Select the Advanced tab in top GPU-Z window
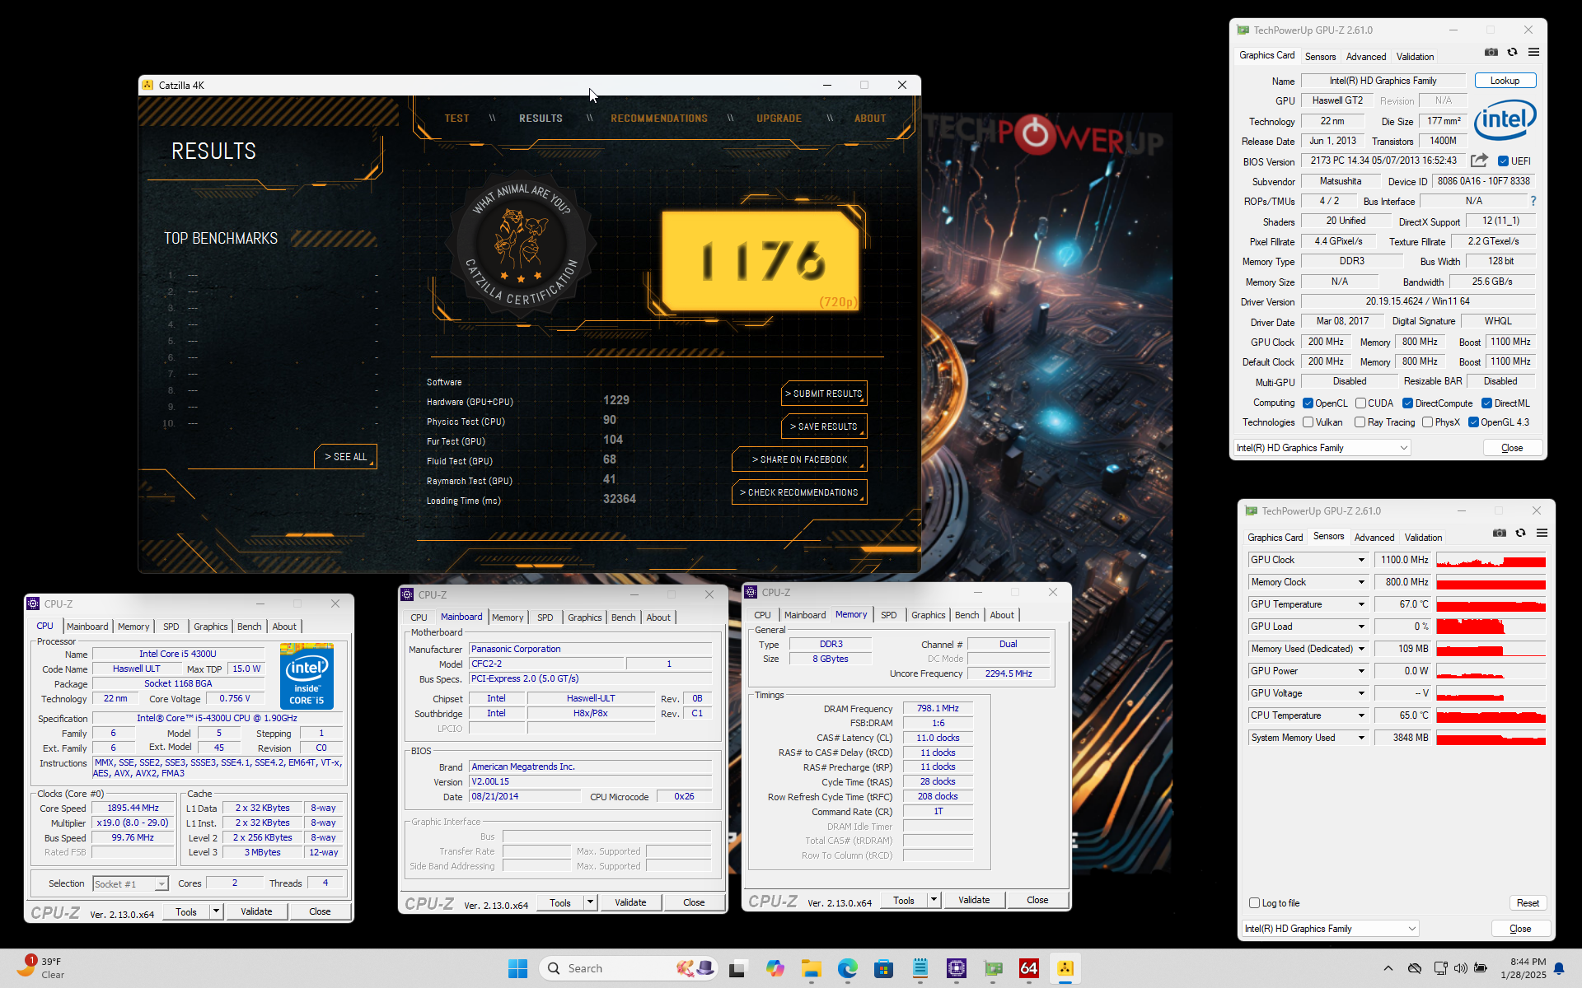The height and width of the screenshot is (988, 1582). 1366,57
